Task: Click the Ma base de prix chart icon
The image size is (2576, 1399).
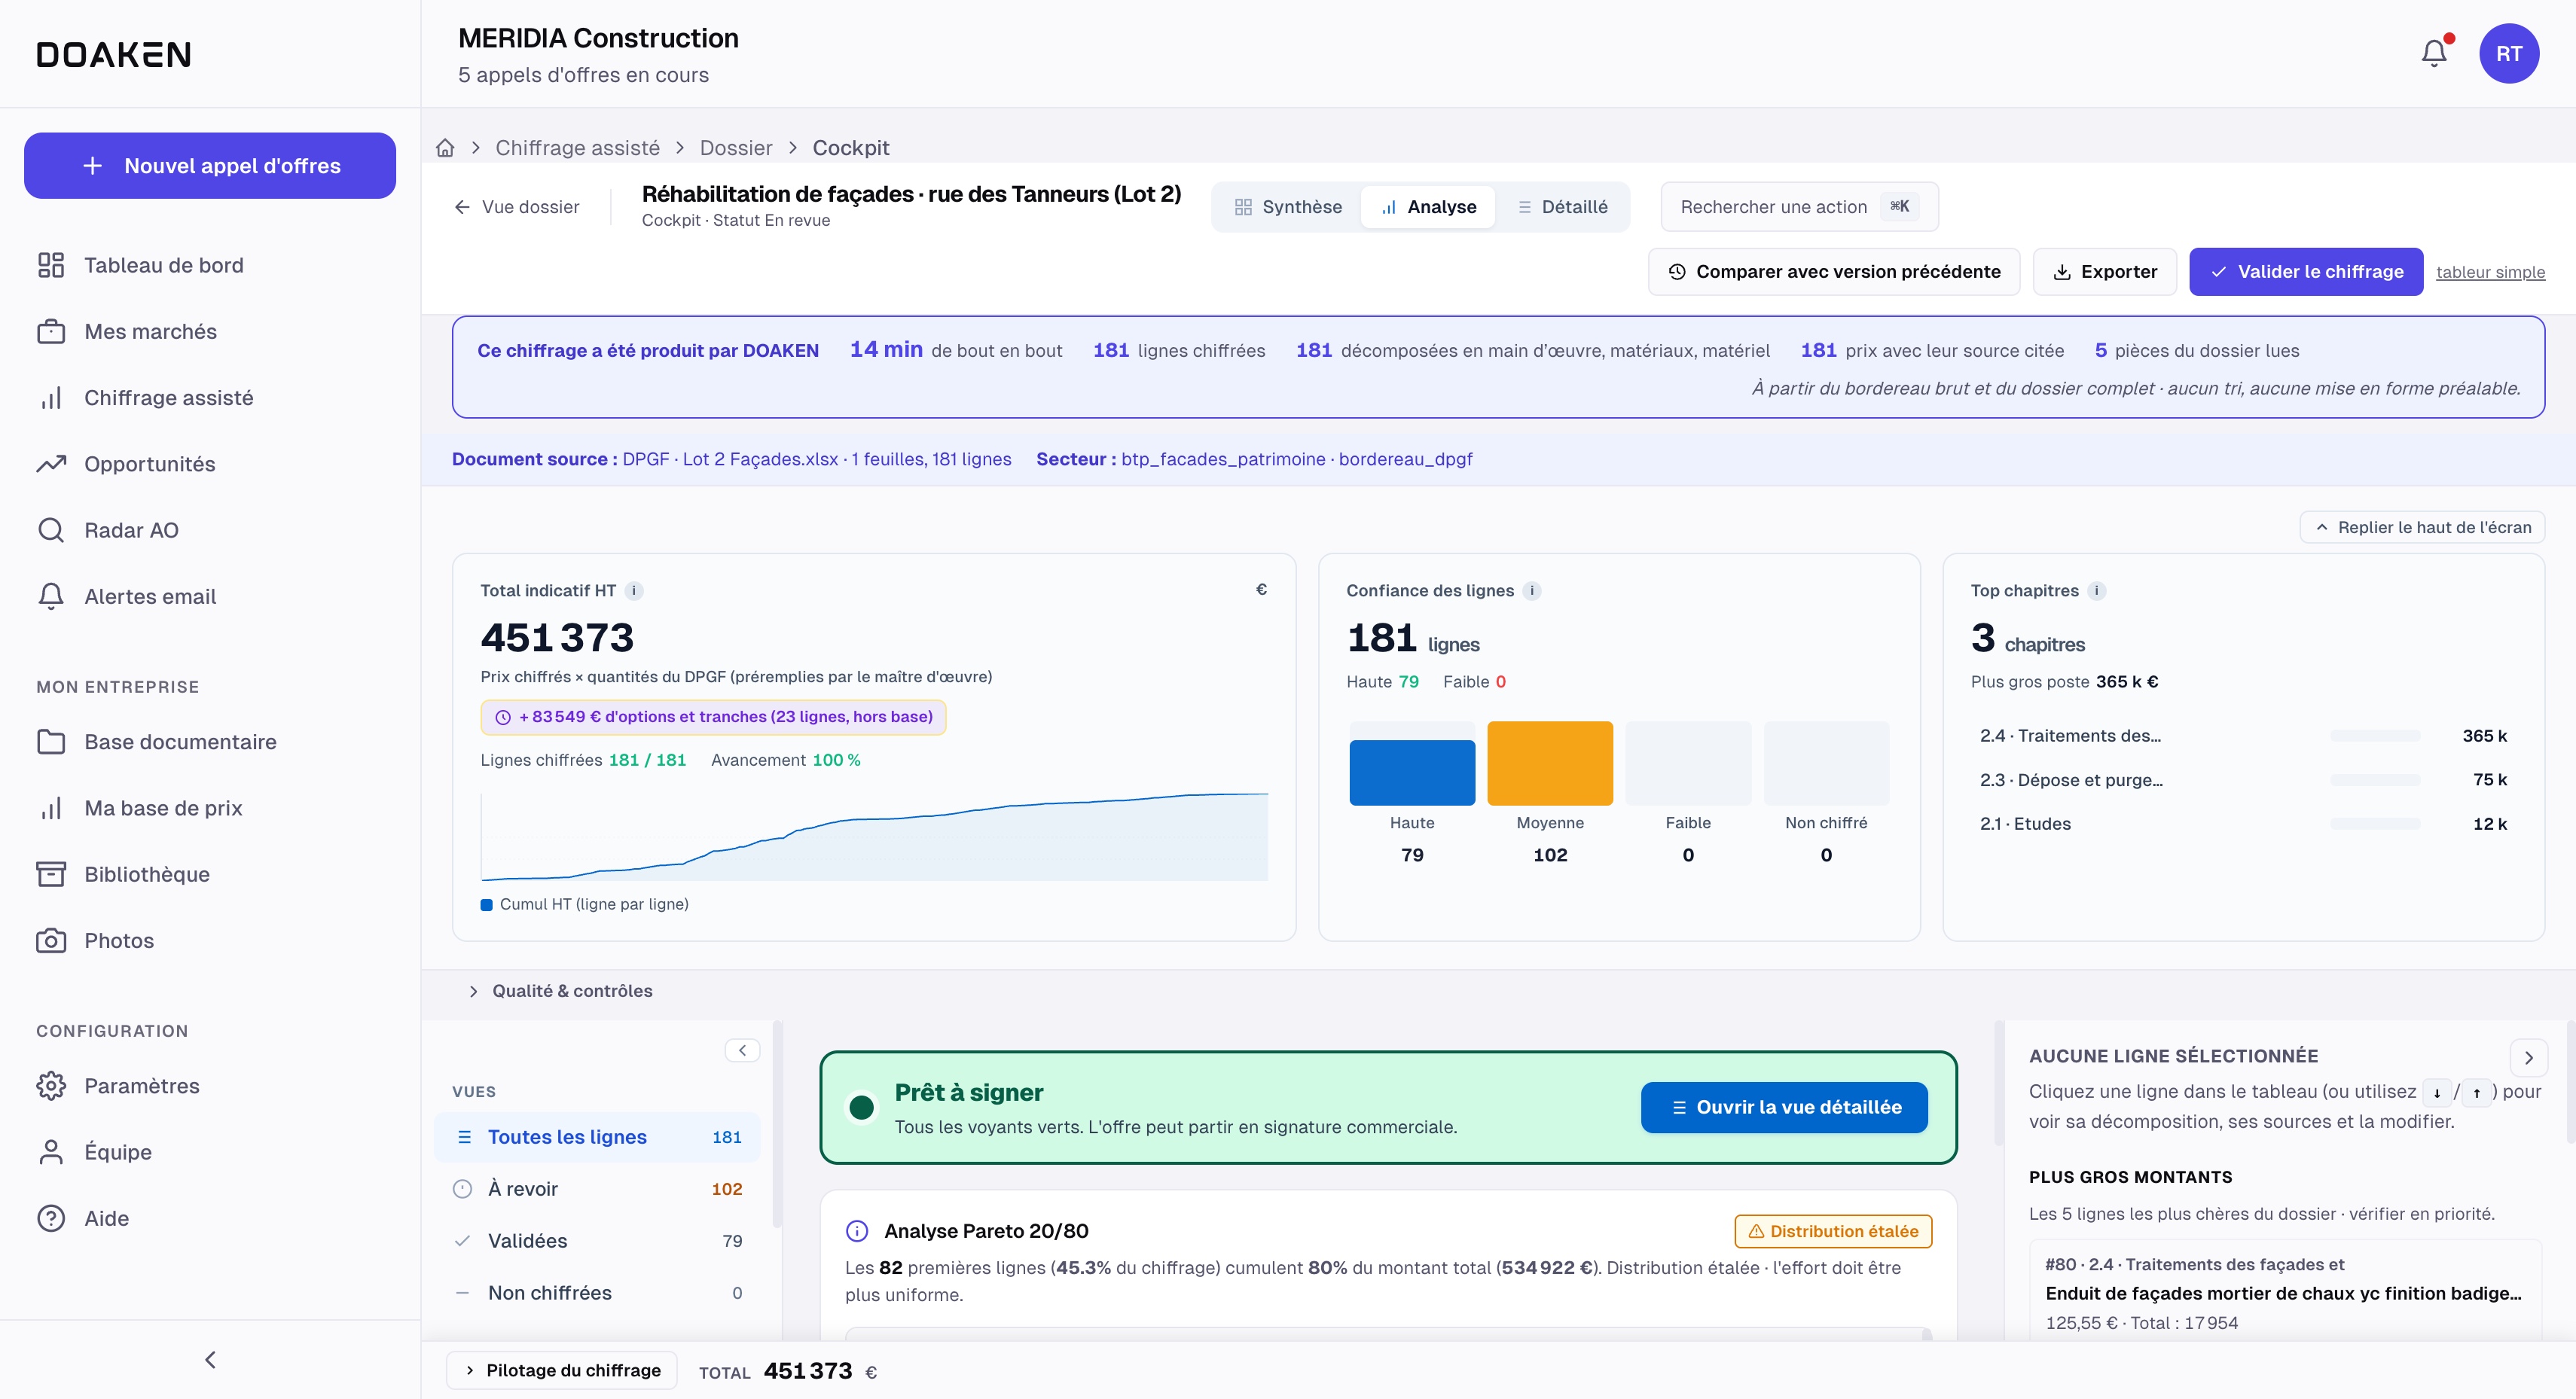Action: click(51, 808)
